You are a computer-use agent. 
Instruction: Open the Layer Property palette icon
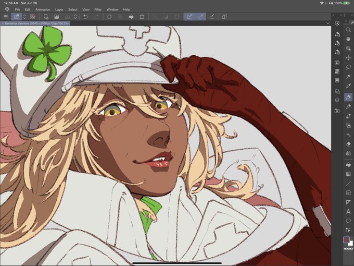[x=337, y=91]
